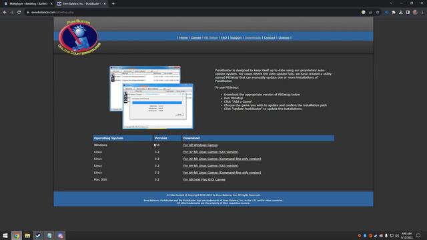Click the network icon in the system tray
The image size is (427, 240).
point(392,235)
